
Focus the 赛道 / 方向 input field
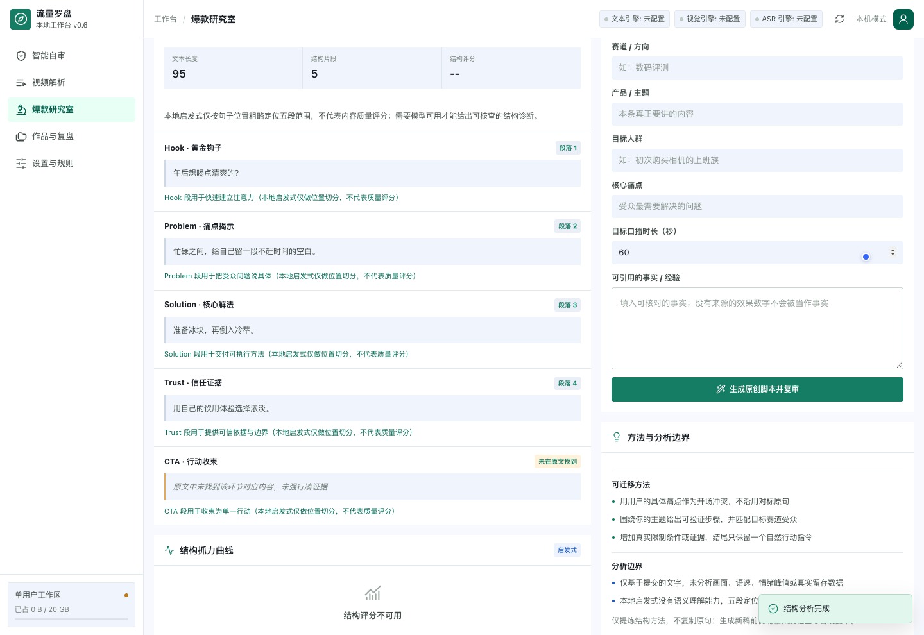pos(757,68)
